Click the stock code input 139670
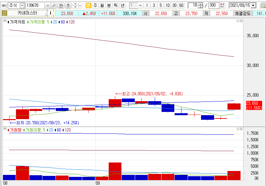This screenshot has height=186, width=266. (x=35, y=6)
